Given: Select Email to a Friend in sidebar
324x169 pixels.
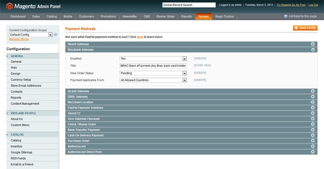Looking at the screenshot, I should 33,164.
